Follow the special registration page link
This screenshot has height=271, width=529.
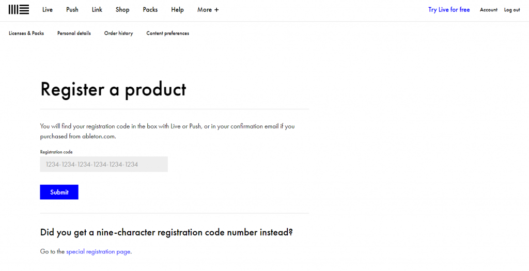pyautogui.click(x=98, y=252)
